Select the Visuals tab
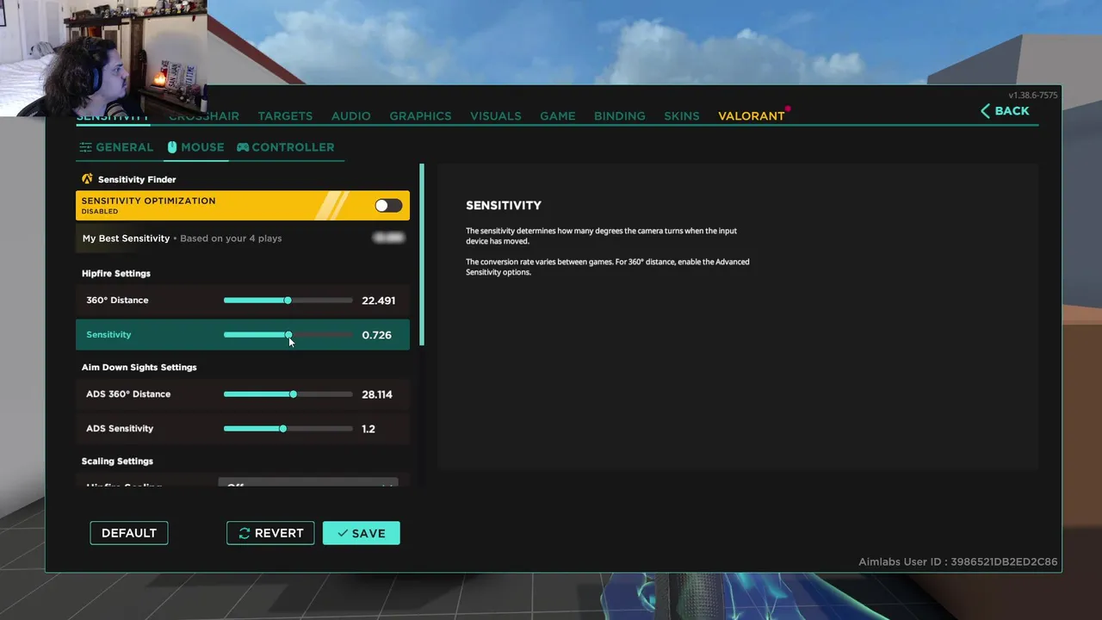The image size is (1102, 620). pyautogui.click(x=495, y=115)
